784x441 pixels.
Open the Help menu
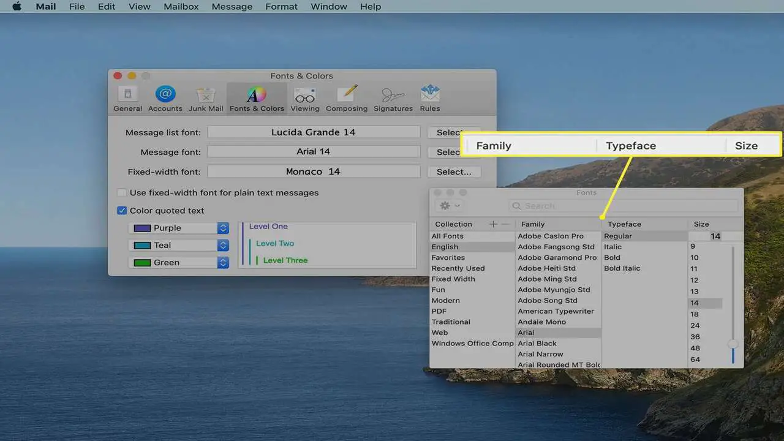pos(371,6)
